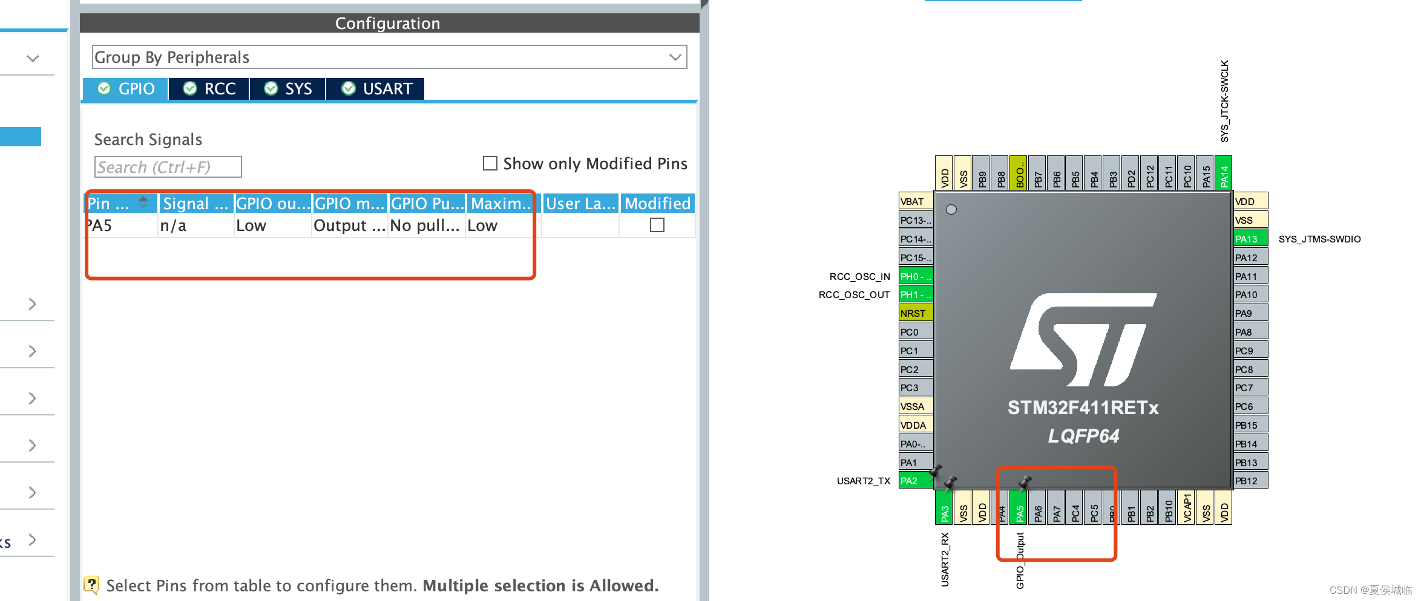Click PC13 pin on chip view
Screen dimensions: 1421x601
(916, 220)
